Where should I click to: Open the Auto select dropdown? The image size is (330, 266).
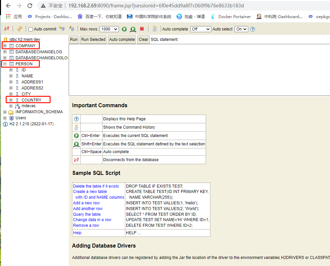point(242,29)
